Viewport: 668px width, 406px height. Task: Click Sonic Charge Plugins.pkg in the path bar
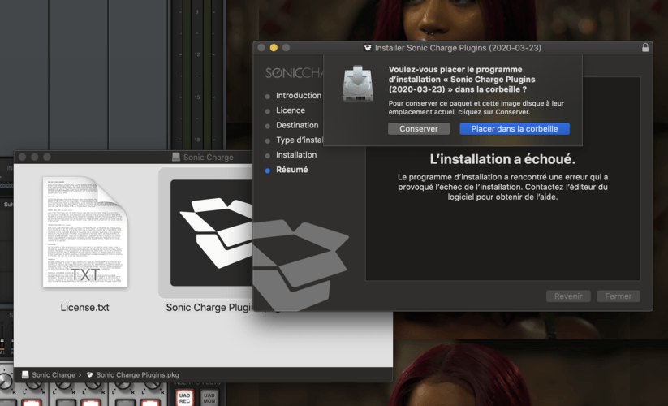pos(137,375)
